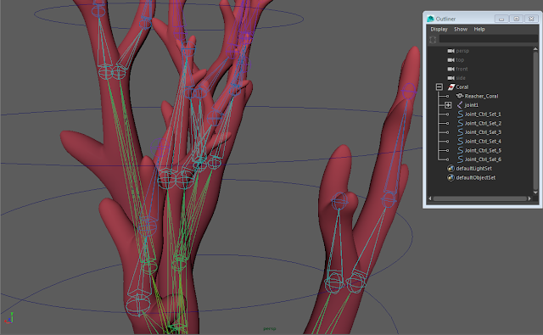543x335 pixels.
Task: Click the persp camera icon
Action: point(451,51)
